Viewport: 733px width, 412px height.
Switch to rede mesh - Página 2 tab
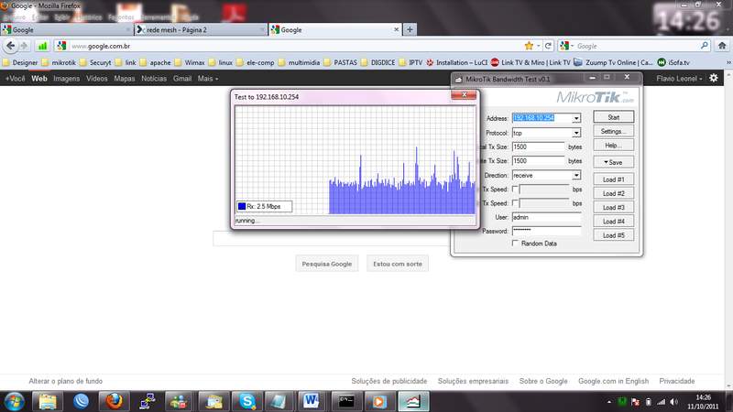[201, 29]
